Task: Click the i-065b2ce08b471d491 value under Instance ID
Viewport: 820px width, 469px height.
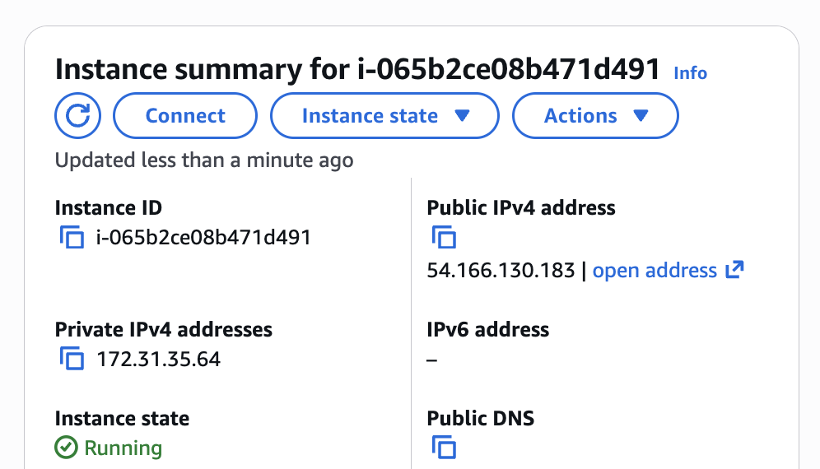Action: (x=203, y=239)
